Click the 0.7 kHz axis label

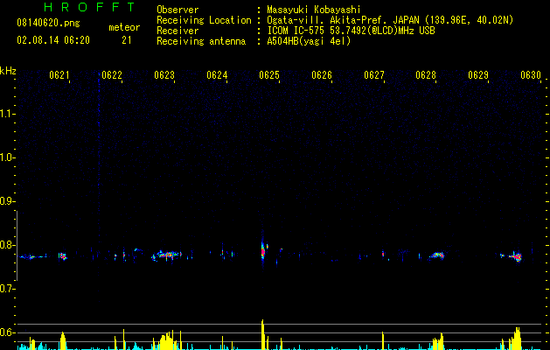click(x=7, y=289)
